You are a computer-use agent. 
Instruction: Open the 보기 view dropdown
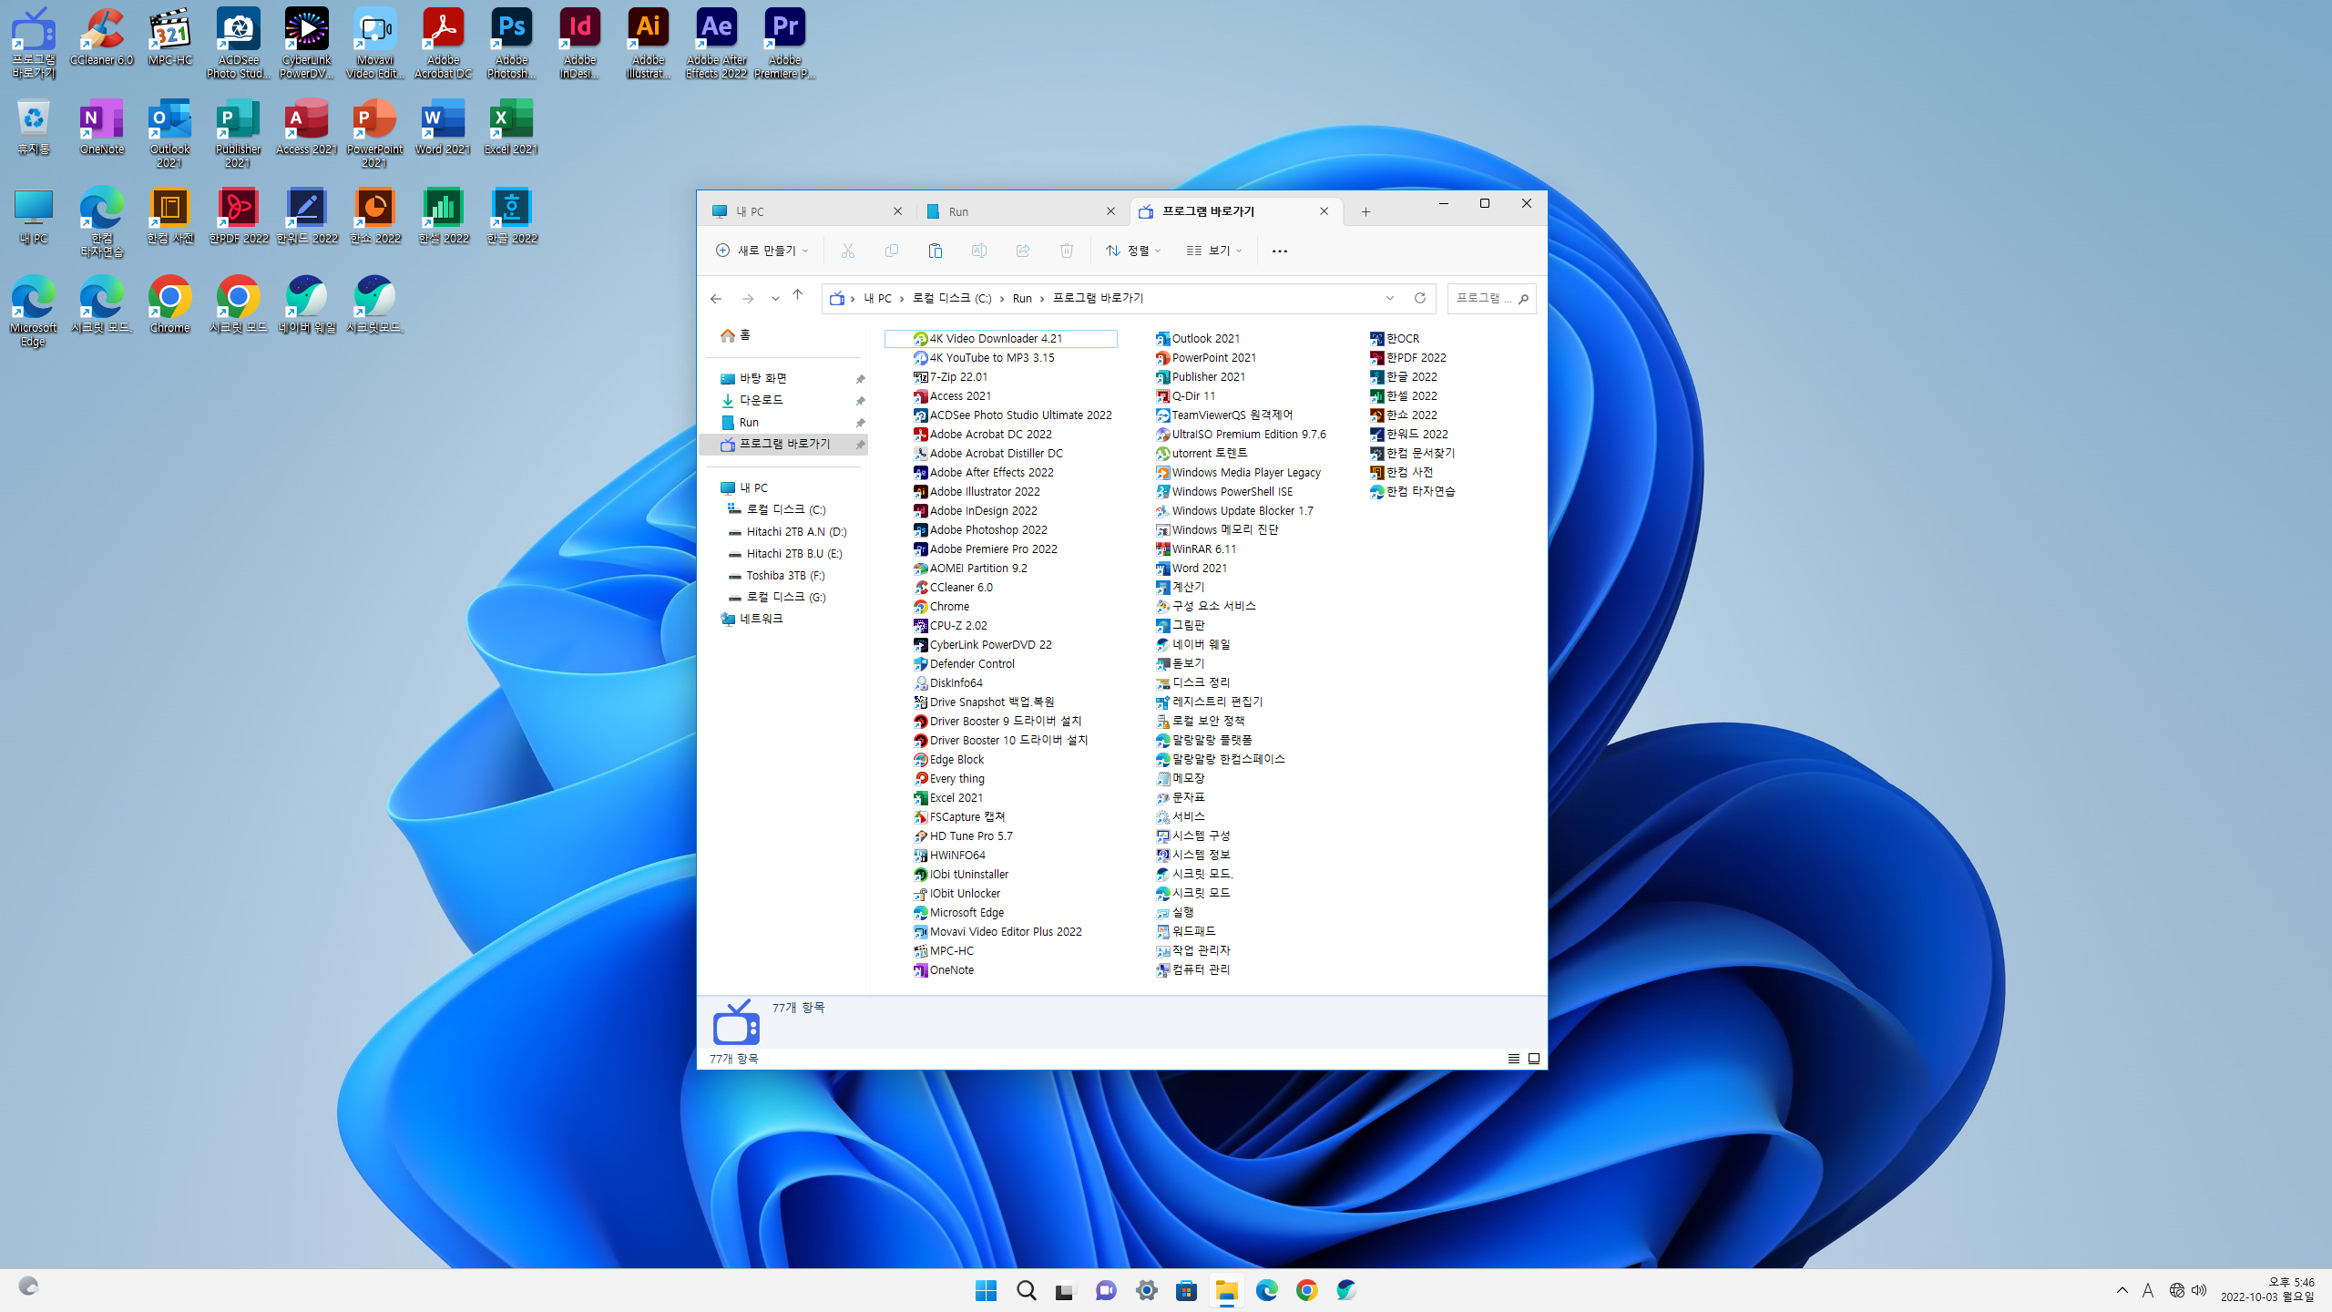1213,251
